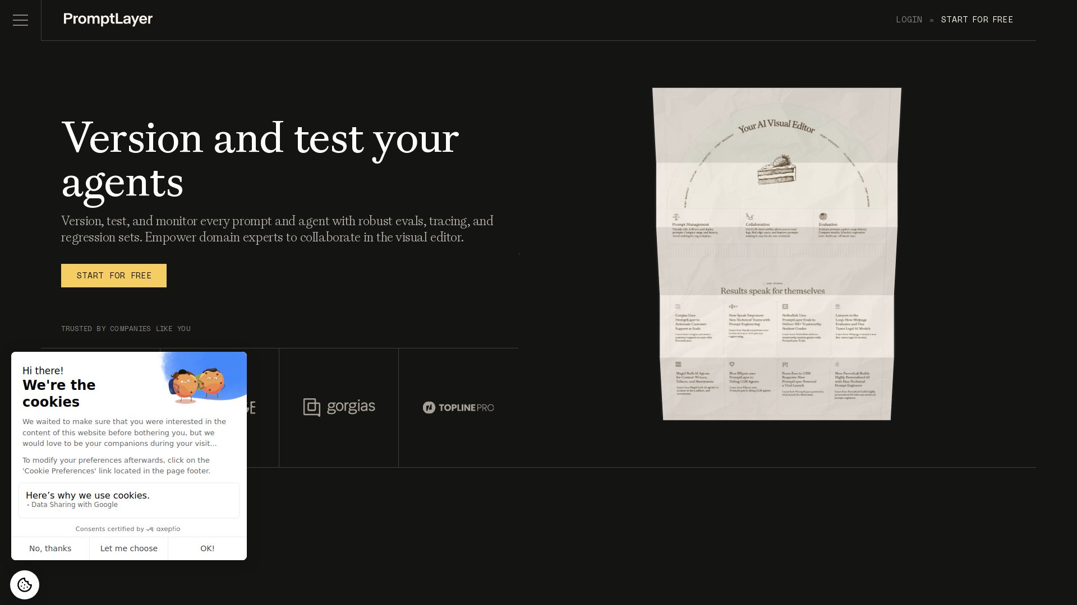Expand the "Here's why we use cookies" box
Image resolution: width=1077 pixels, height=605 pixels.
click(129, 500)
